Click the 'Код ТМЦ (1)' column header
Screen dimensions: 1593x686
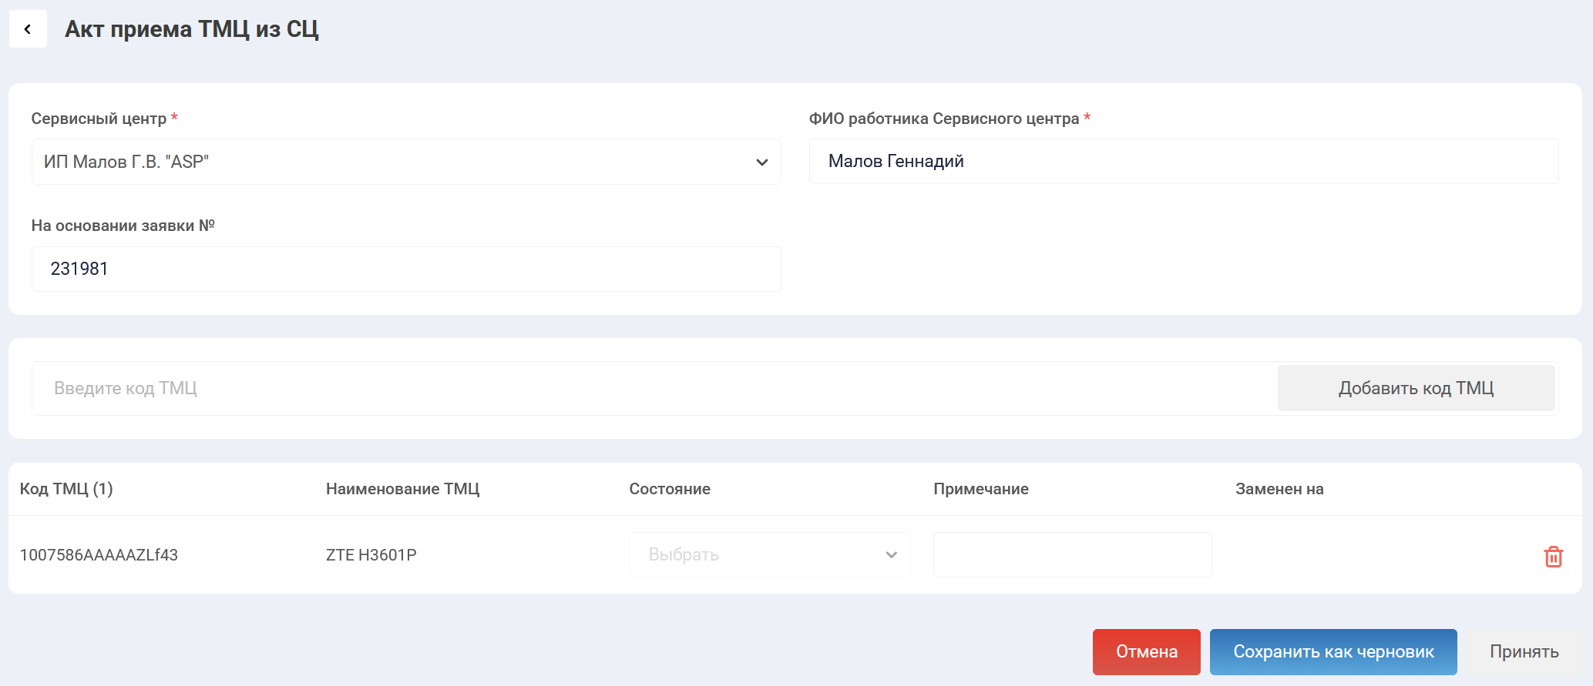(x=66, y=489)
